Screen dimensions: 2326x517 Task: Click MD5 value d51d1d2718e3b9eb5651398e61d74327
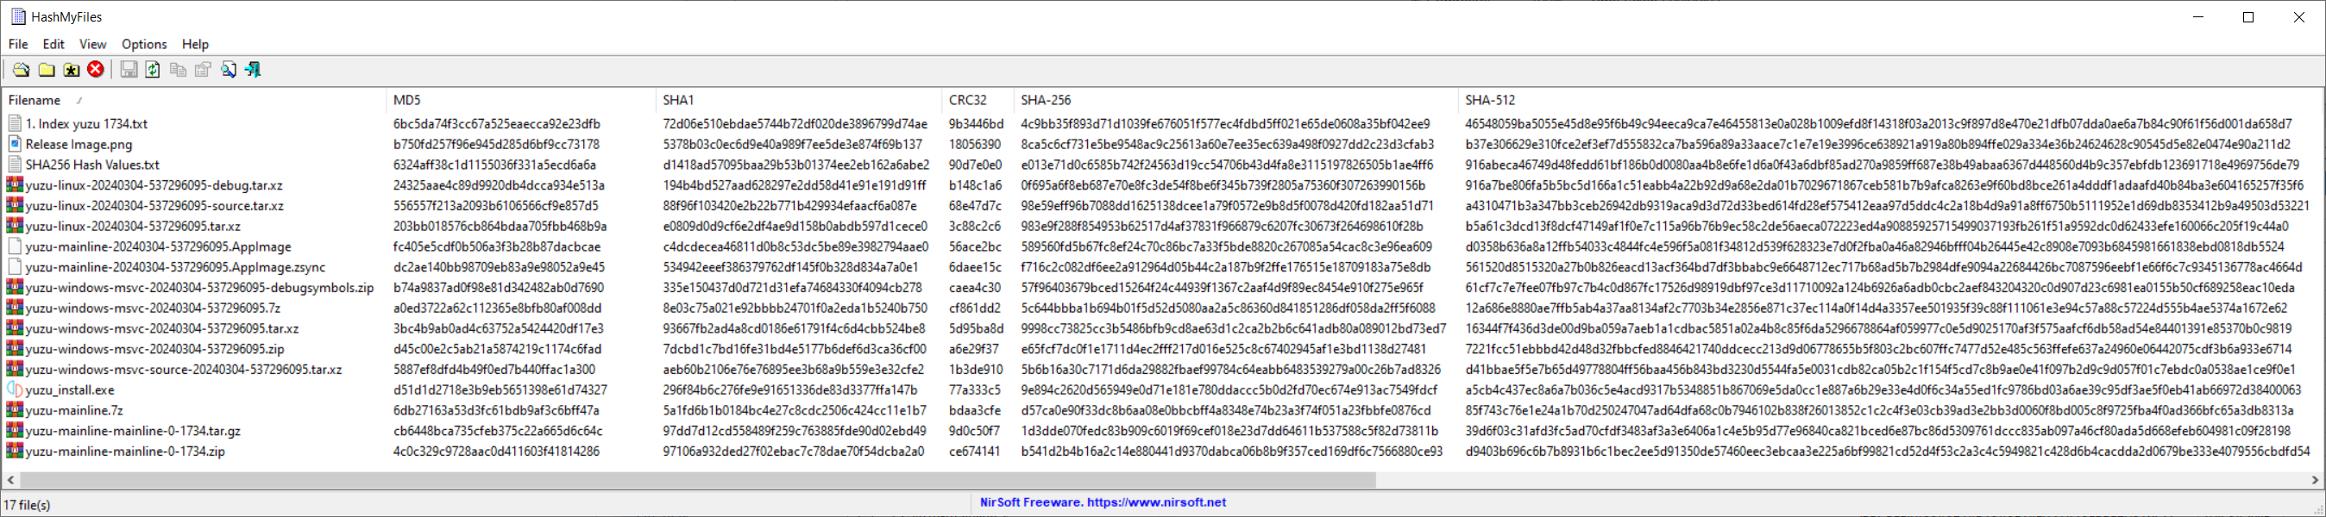(x=500, y=389)
